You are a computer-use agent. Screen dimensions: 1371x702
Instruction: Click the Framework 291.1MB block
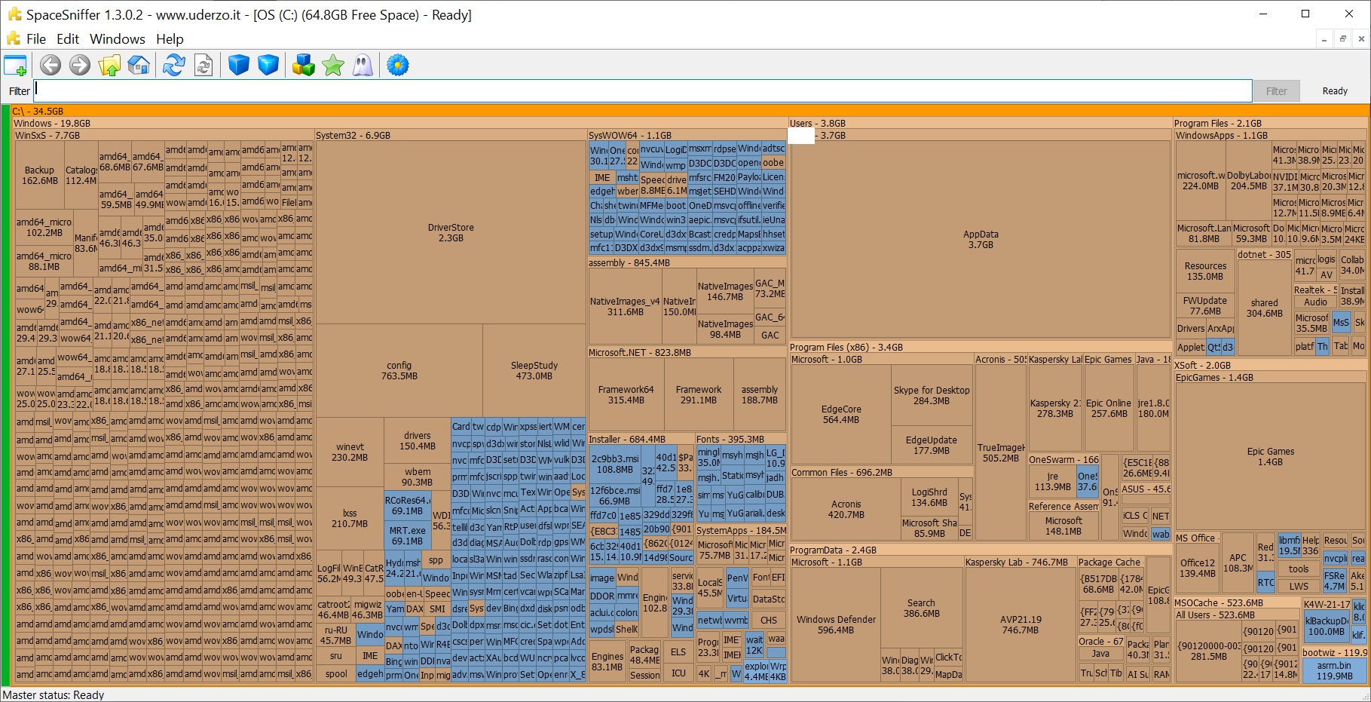[x=699, y=395]
